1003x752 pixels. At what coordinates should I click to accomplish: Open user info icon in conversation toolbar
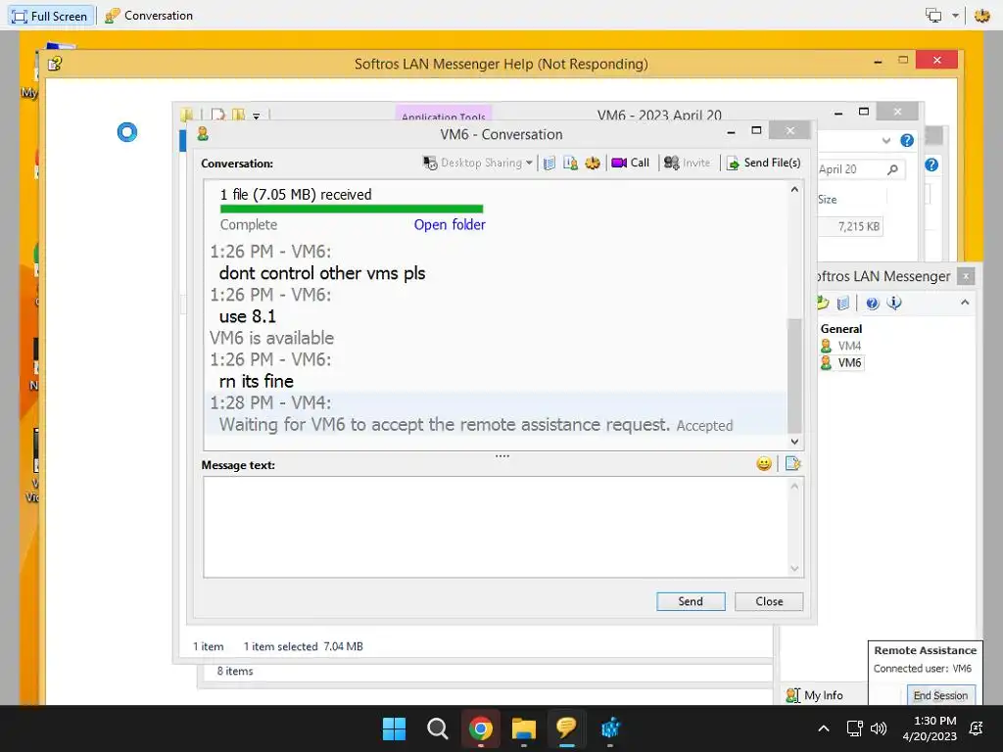click(x=571, y=164)
